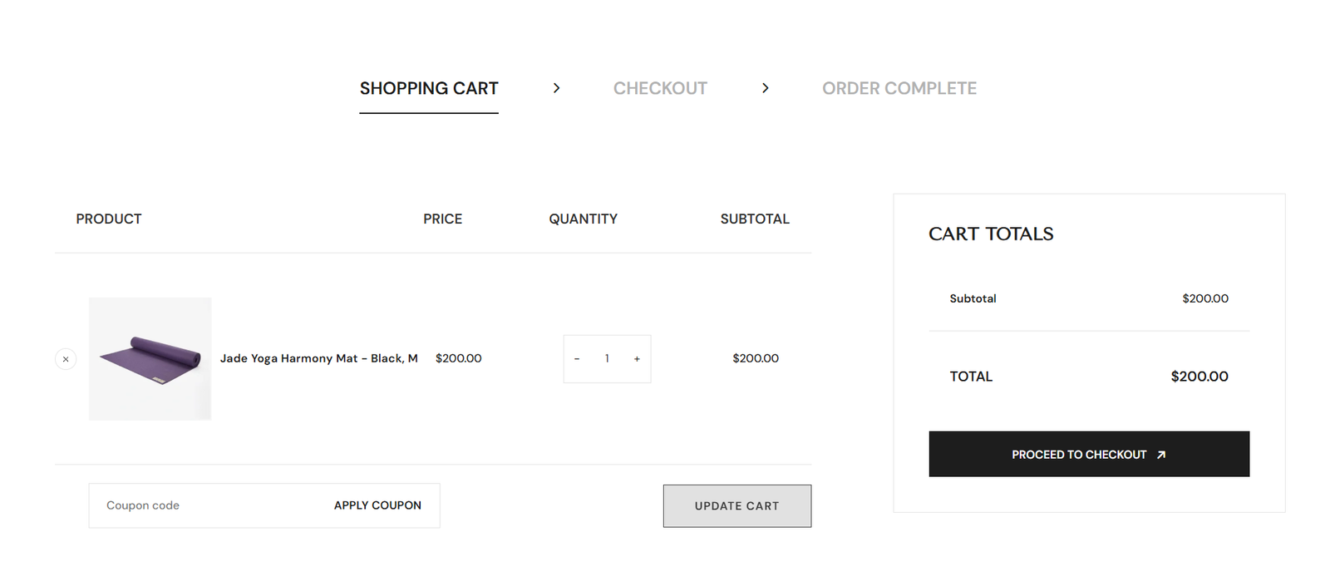Viewport: 1330px width, 576px height.
Task: Click the quantity number field
Action: coord(607,359)
